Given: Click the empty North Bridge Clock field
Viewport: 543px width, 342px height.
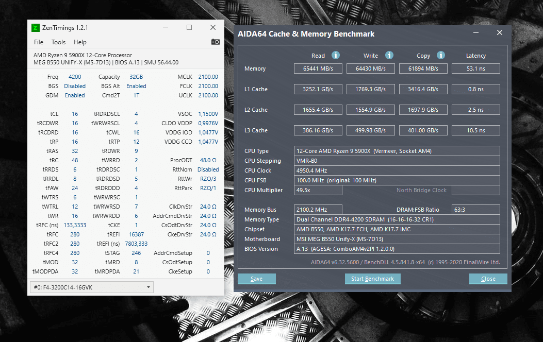Looking at the screenshot, I should (x=476, y=190).
